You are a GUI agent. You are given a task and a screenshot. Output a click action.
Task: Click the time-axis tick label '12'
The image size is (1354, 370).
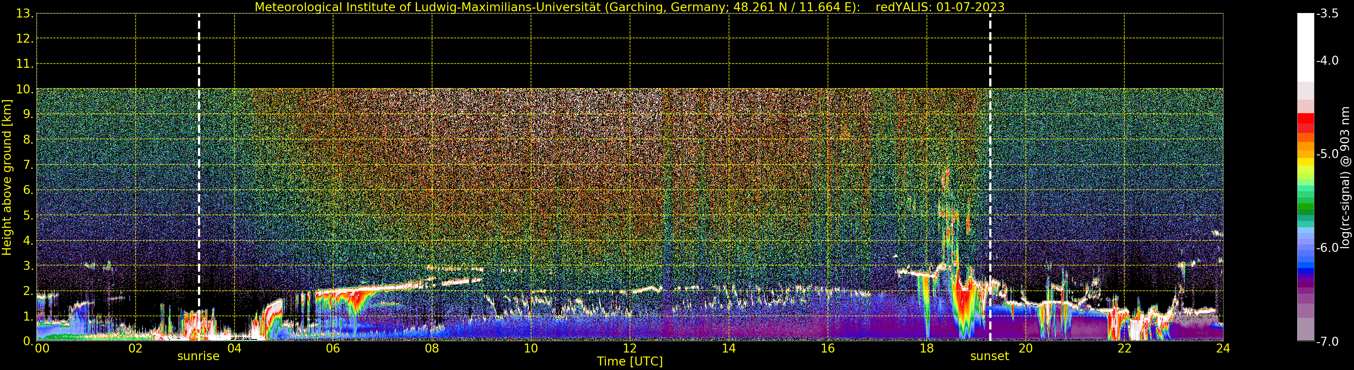630,348
